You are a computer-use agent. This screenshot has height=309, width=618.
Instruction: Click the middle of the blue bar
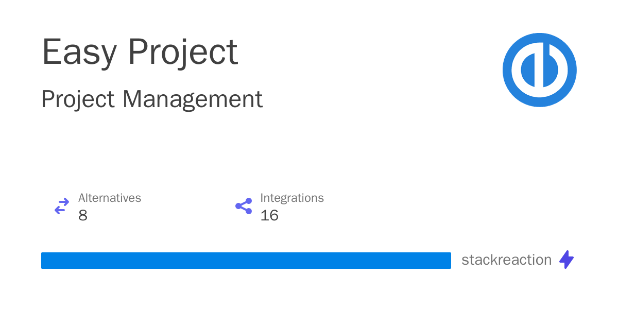tap(246, 261)
